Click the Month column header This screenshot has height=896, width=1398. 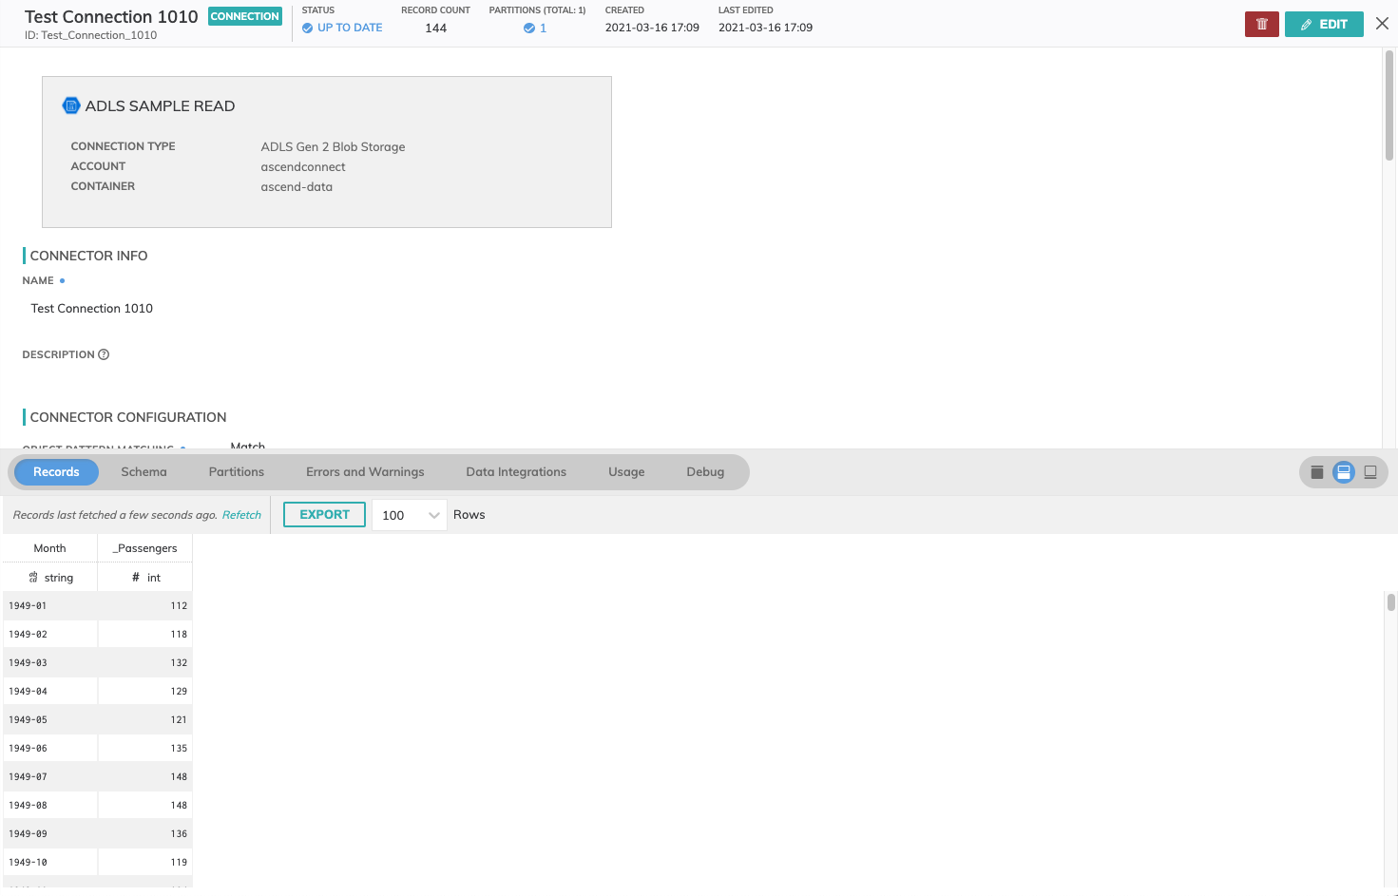[49, 548]
